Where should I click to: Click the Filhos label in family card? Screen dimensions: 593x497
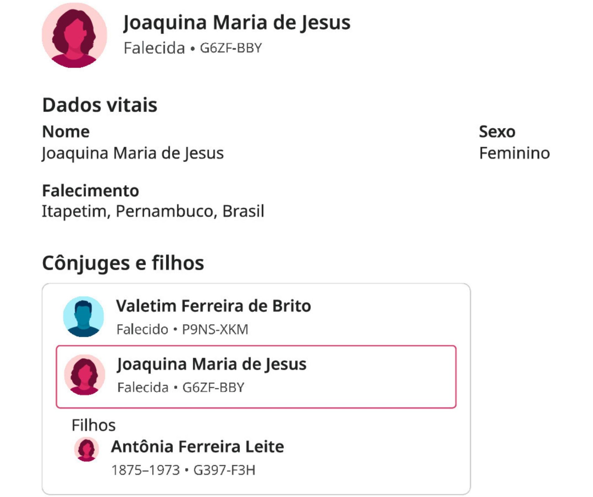pos(94,425)
